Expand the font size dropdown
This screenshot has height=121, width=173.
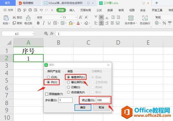(76, 17)
